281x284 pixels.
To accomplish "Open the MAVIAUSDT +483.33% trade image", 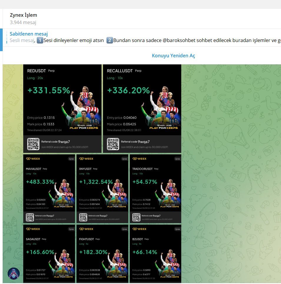I will [49, 189].
